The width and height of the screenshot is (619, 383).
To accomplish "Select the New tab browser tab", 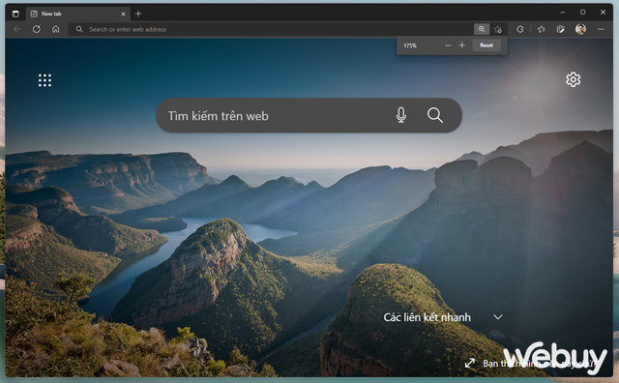I will (79, 14).
